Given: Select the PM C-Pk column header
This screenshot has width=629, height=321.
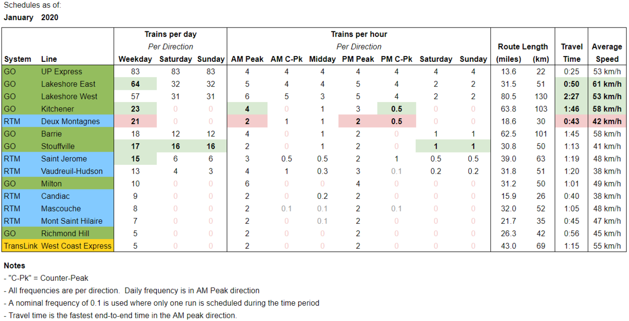Looking at the screenshot, I should click(397, 59).
